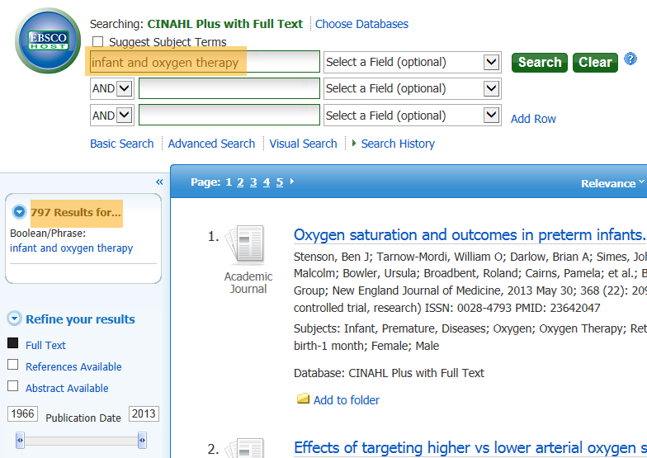Switch to Advanced Search
Image resolution: width=647 pixels, height=458 pixels.
click(x=211, y=144)
